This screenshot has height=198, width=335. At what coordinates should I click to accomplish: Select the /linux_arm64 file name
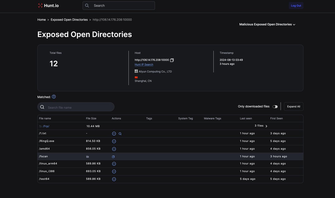(x=48, y=163)
